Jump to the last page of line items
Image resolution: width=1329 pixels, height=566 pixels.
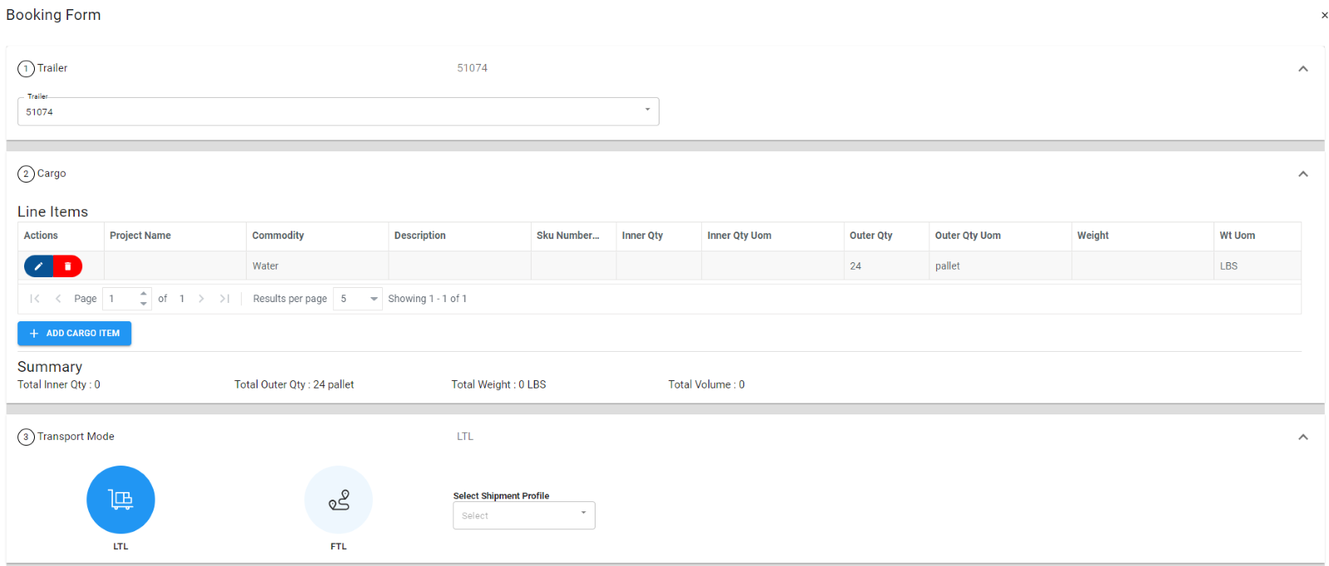coord(224,299)
